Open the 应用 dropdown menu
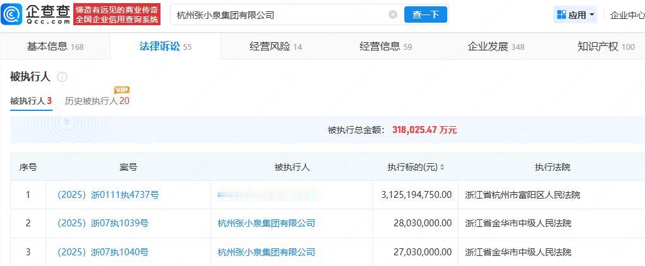Viewport: 645px width, 266px height. tap(576, 15)
